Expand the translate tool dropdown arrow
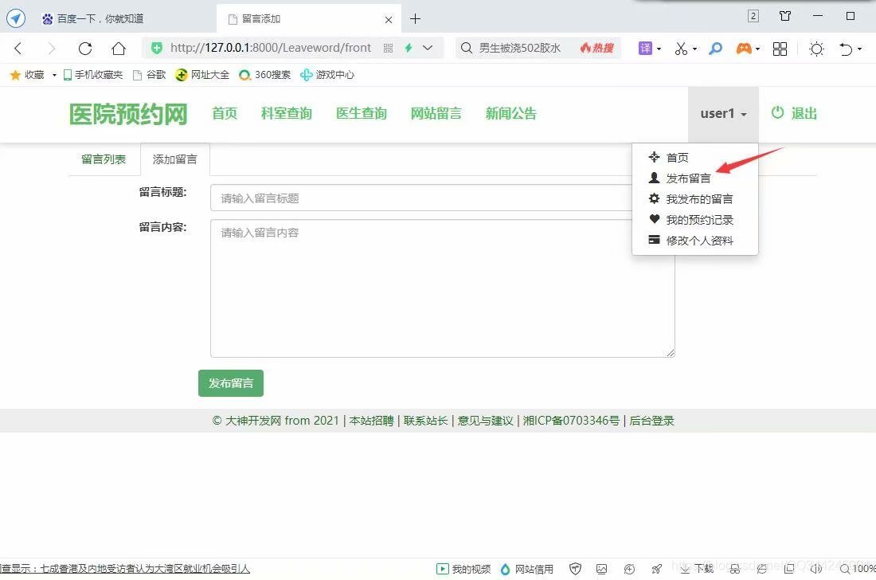 [x=659, y=49]
